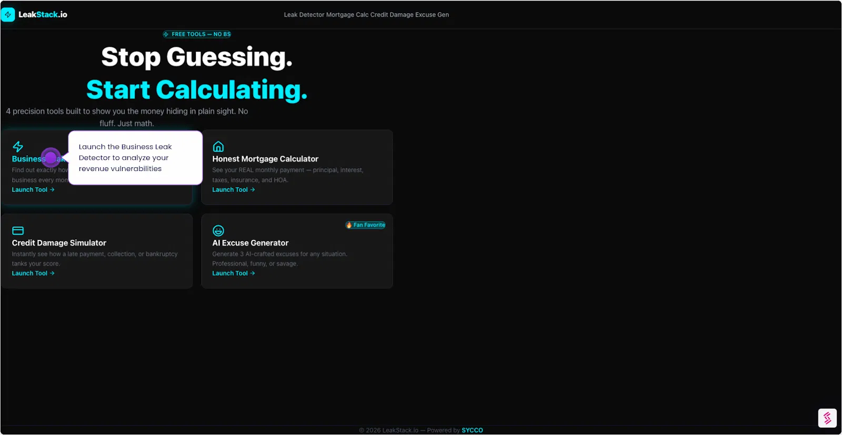Click the lightning bolt icon on Business Leak card
The height and width of the screenshot is (435, 842).
18,146
